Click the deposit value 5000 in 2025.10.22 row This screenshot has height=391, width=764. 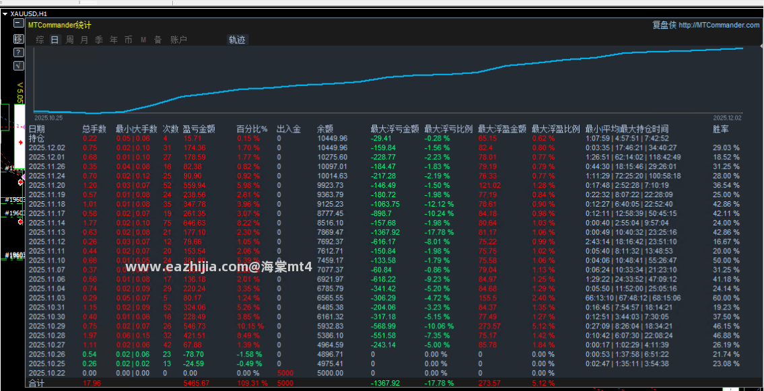(x=285, y=373)
